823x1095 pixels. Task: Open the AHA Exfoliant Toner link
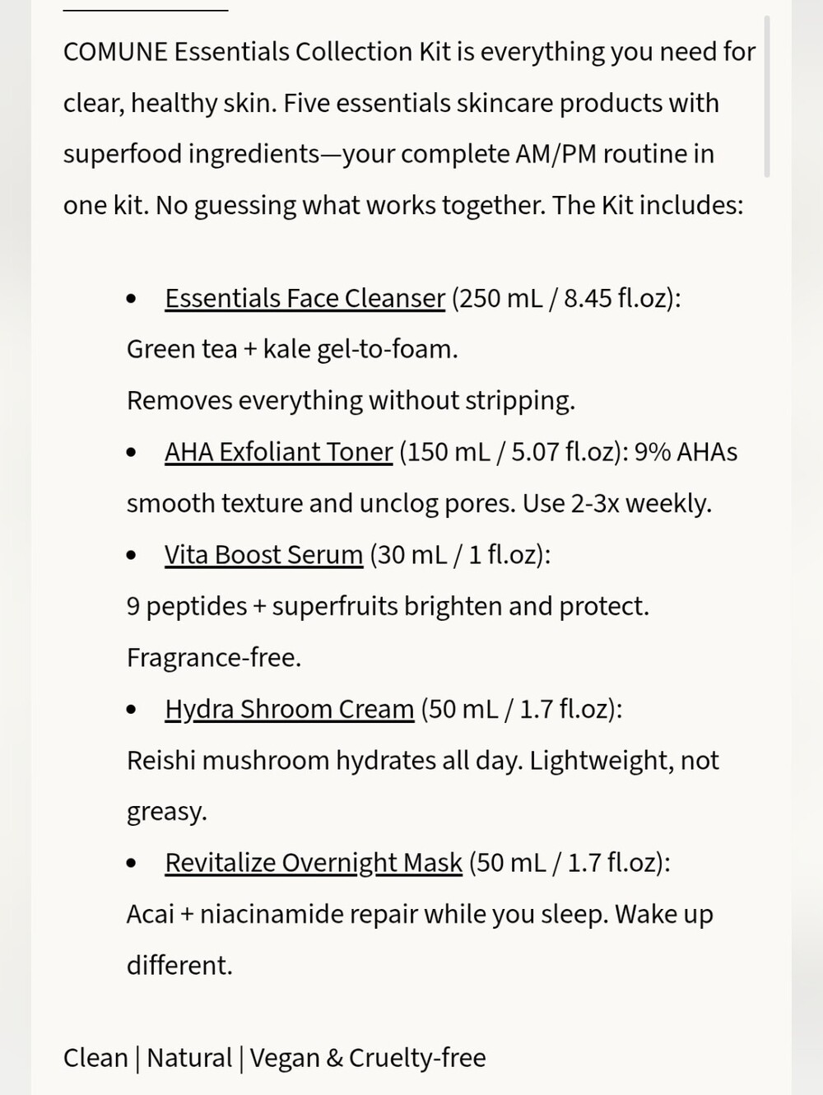click(x=278, y=452)
